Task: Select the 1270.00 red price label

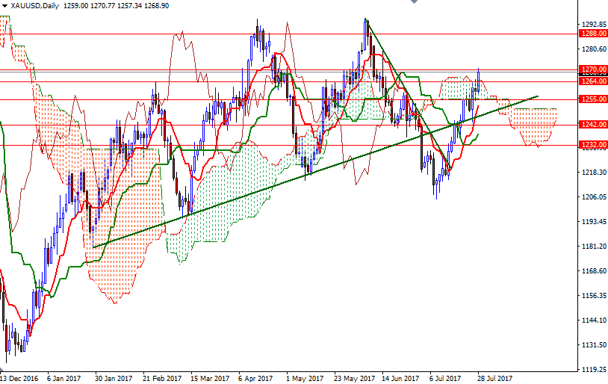Action: coord(593,69)
